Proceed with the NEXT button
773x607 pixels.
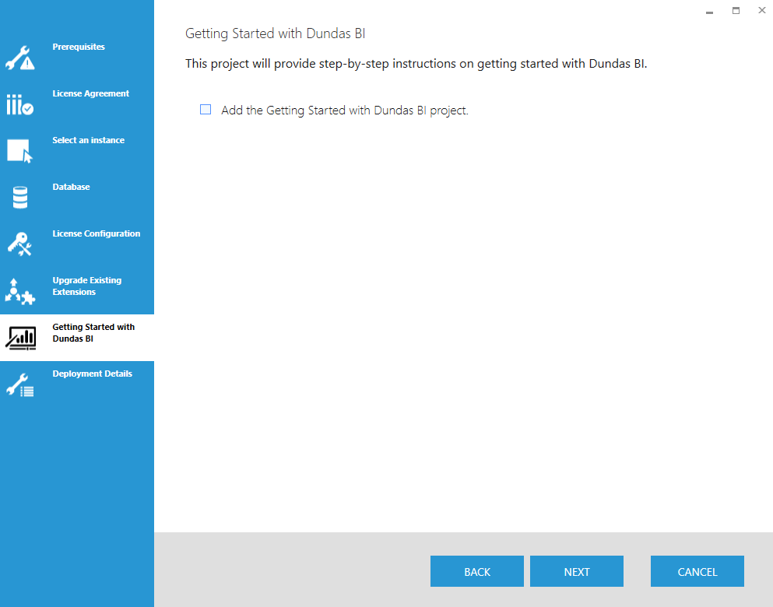pos(576,571)
